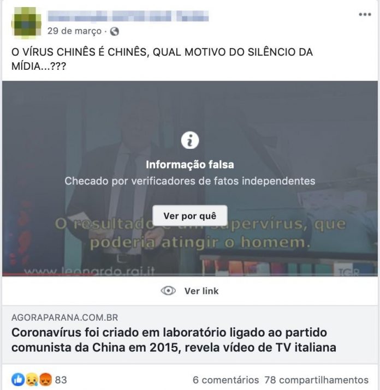Open the blurred author name link
The image size is (380, 390).
tap(128, 16)
